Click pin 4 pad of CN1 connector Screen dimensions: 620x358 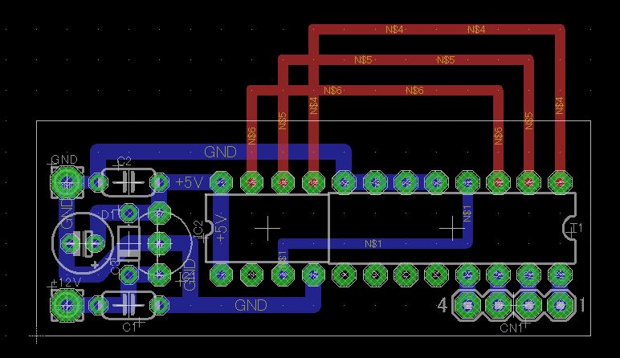(x=467, y=305)
